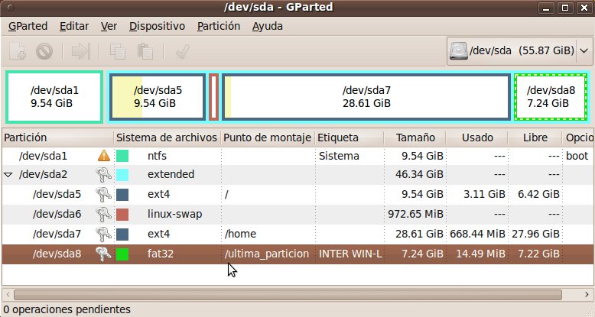This screenshot has width=595, height=317.
Task: Select /dev/sda5 block in disk map
Action: point(158,97)
